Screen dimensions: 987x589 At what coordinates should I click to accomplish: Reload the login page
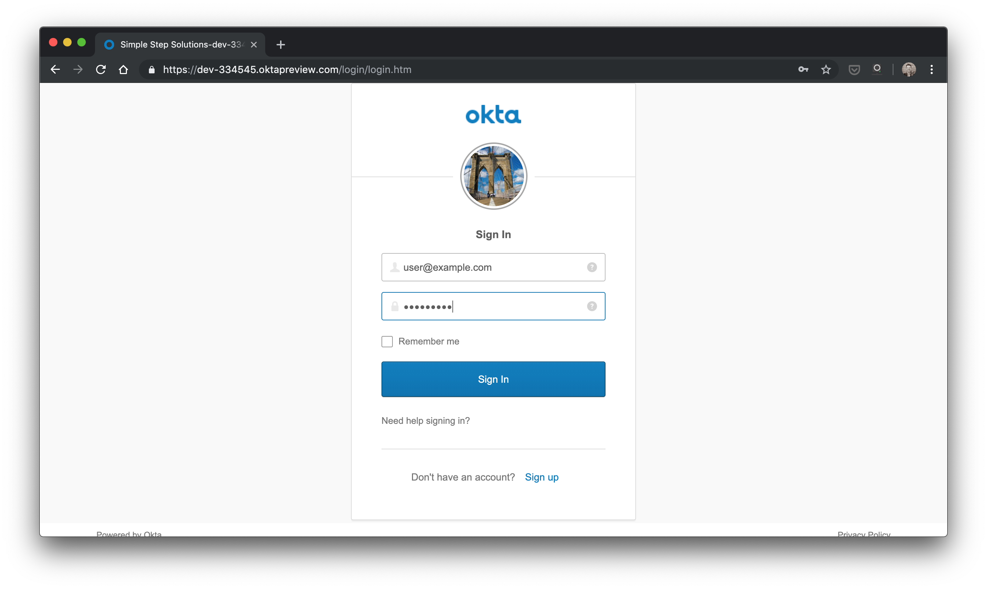(x=101, y=69)
